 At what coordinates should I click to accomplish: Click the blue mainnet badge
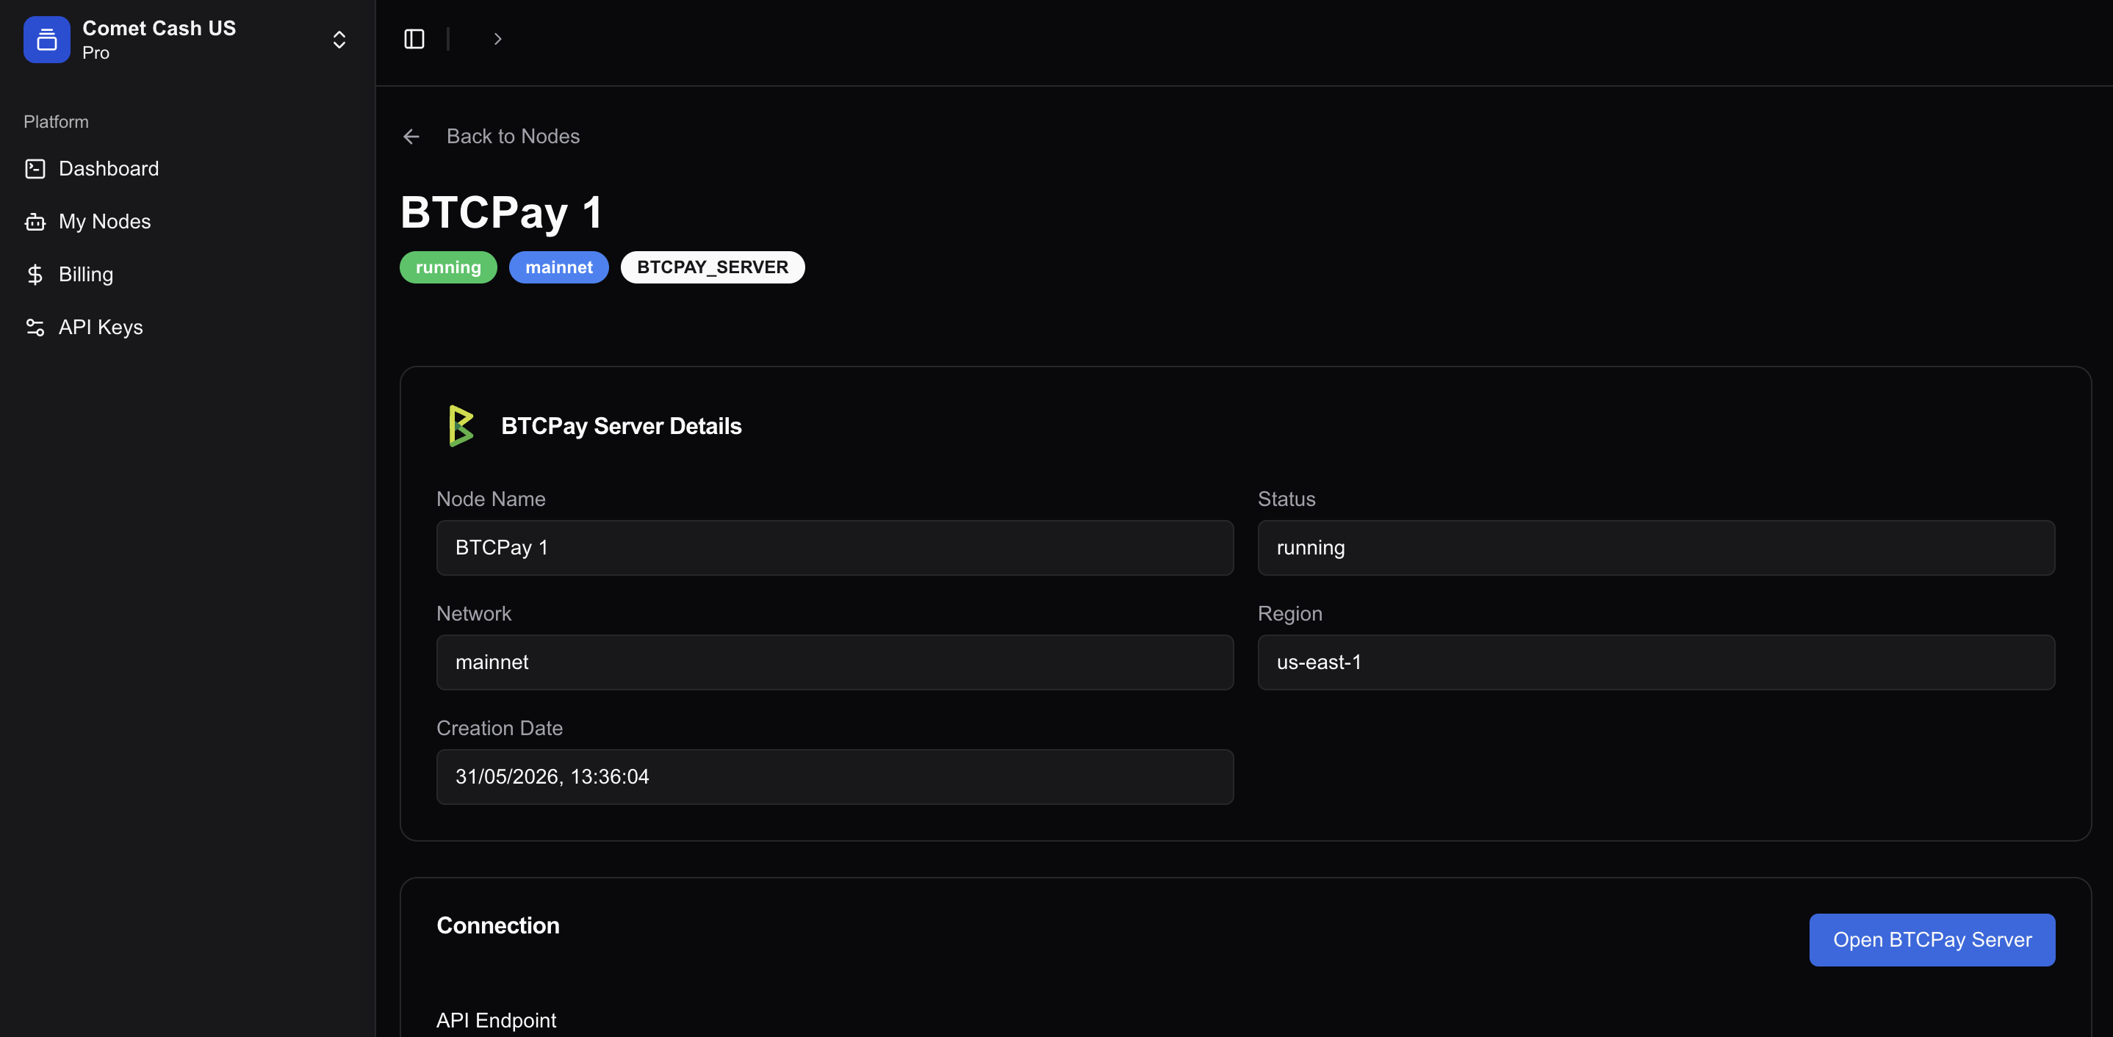[x=558, y=267]
